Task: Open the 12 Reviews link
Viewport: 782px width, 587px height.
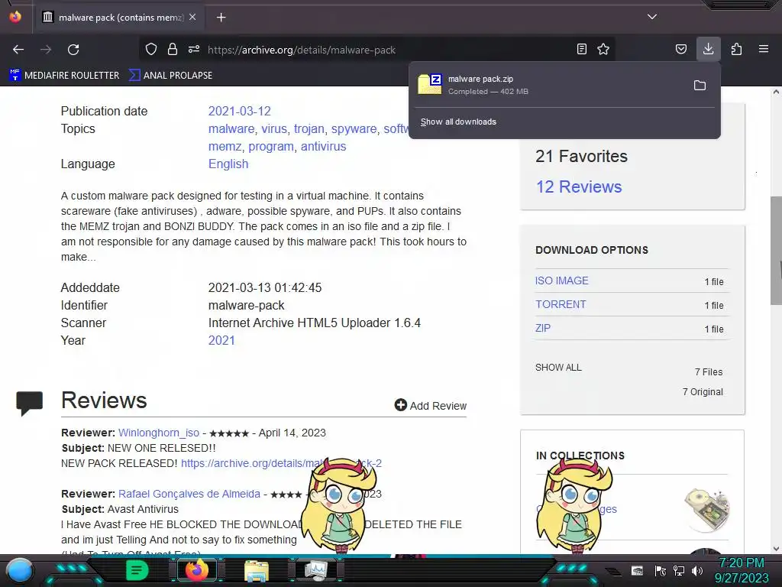Action: point(579,186)
